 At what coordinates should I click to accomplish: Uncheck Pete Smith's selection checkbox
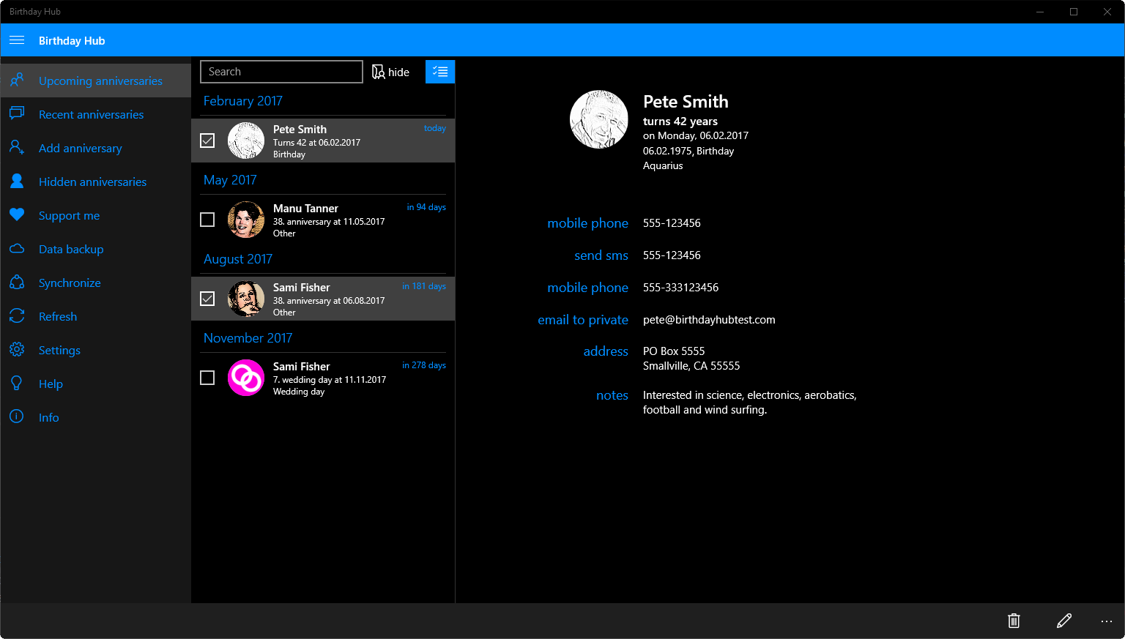coord(207,140)
